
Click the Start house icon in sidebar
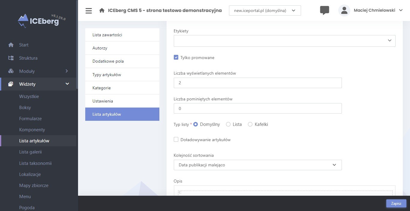[11, 45]
